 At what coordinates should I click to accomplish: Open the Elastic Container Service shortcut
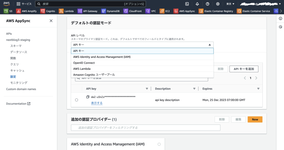click(x=253, y=11)
